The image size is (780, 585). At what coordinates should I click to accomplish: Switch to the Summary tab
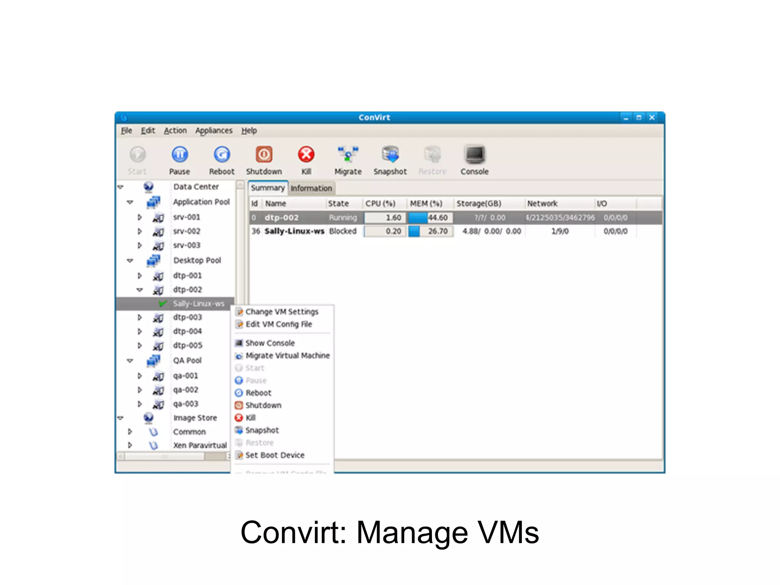tap(268, 188)
